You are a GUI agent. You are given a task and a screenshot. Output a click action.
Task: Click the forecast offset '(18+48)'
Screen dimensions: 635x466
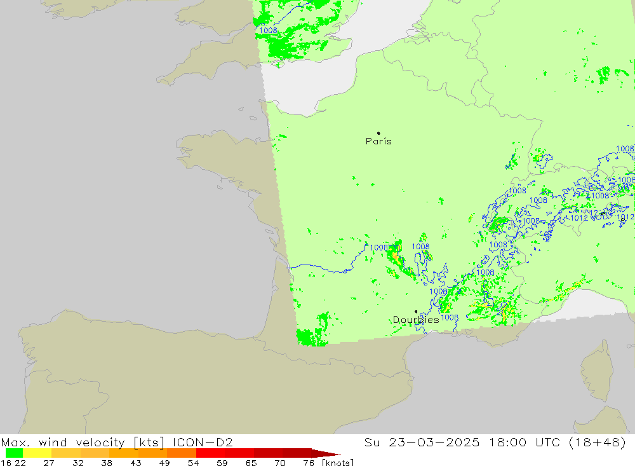tap(598, 442)
